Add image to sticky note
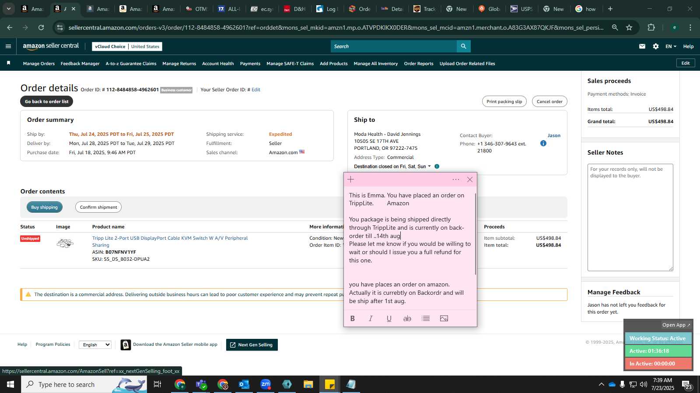 444,318
